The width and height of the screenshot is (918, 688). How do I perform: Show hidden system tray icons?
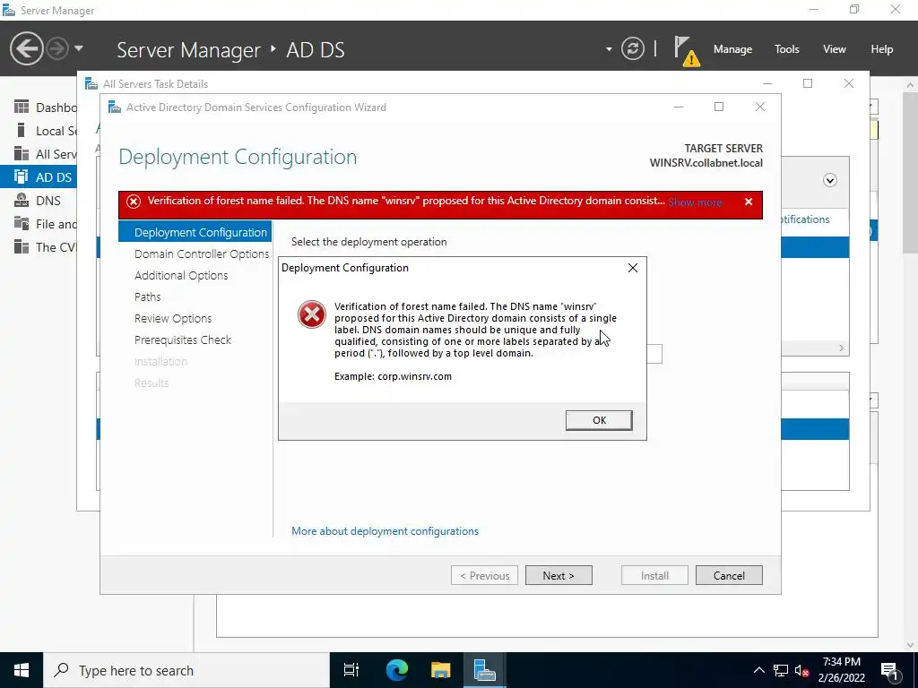(758, 670)
